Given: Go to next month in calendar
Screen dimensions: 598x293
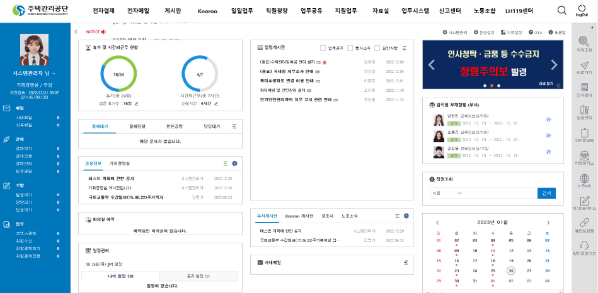Looking at the screenshot, I should (548, 223).
